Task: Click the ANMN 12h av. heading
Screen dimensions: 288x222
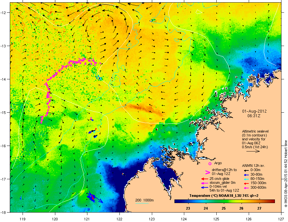Action: tap(253, 166)
